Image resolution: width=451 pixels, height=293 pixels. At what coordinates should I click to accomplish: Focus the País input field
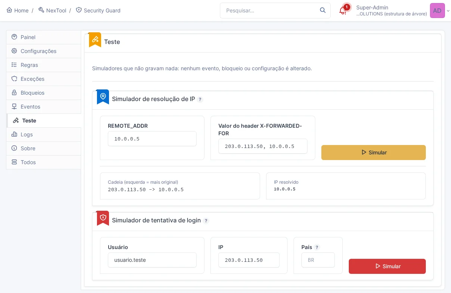[x=318, y=260]
